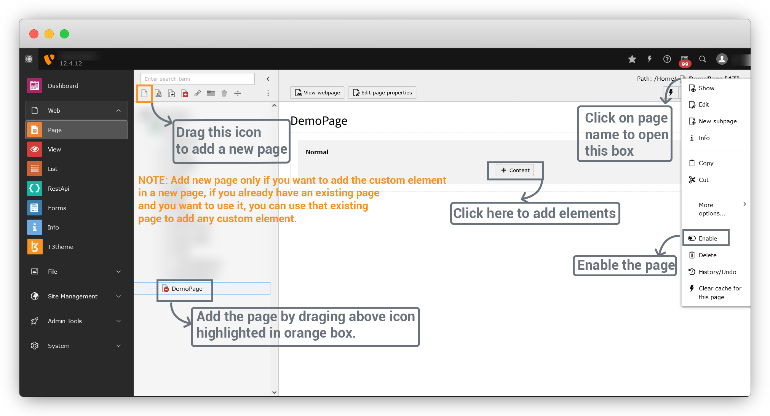Enable the page from context menu
This screenshot has width=770, height=416.
click(707, 238)
